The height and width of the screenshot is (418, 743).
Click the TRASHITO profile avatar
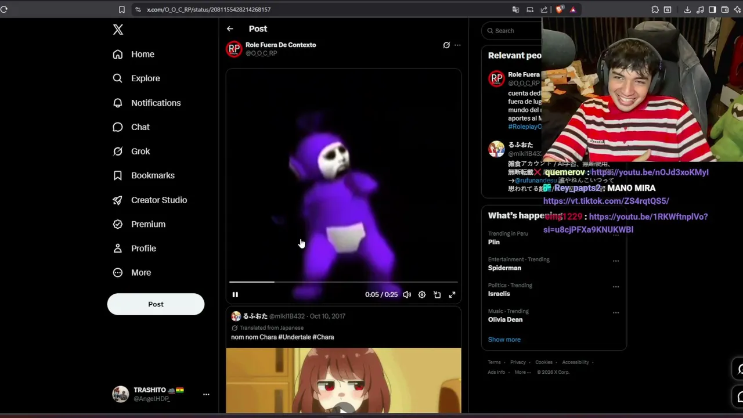coord(120,394)
